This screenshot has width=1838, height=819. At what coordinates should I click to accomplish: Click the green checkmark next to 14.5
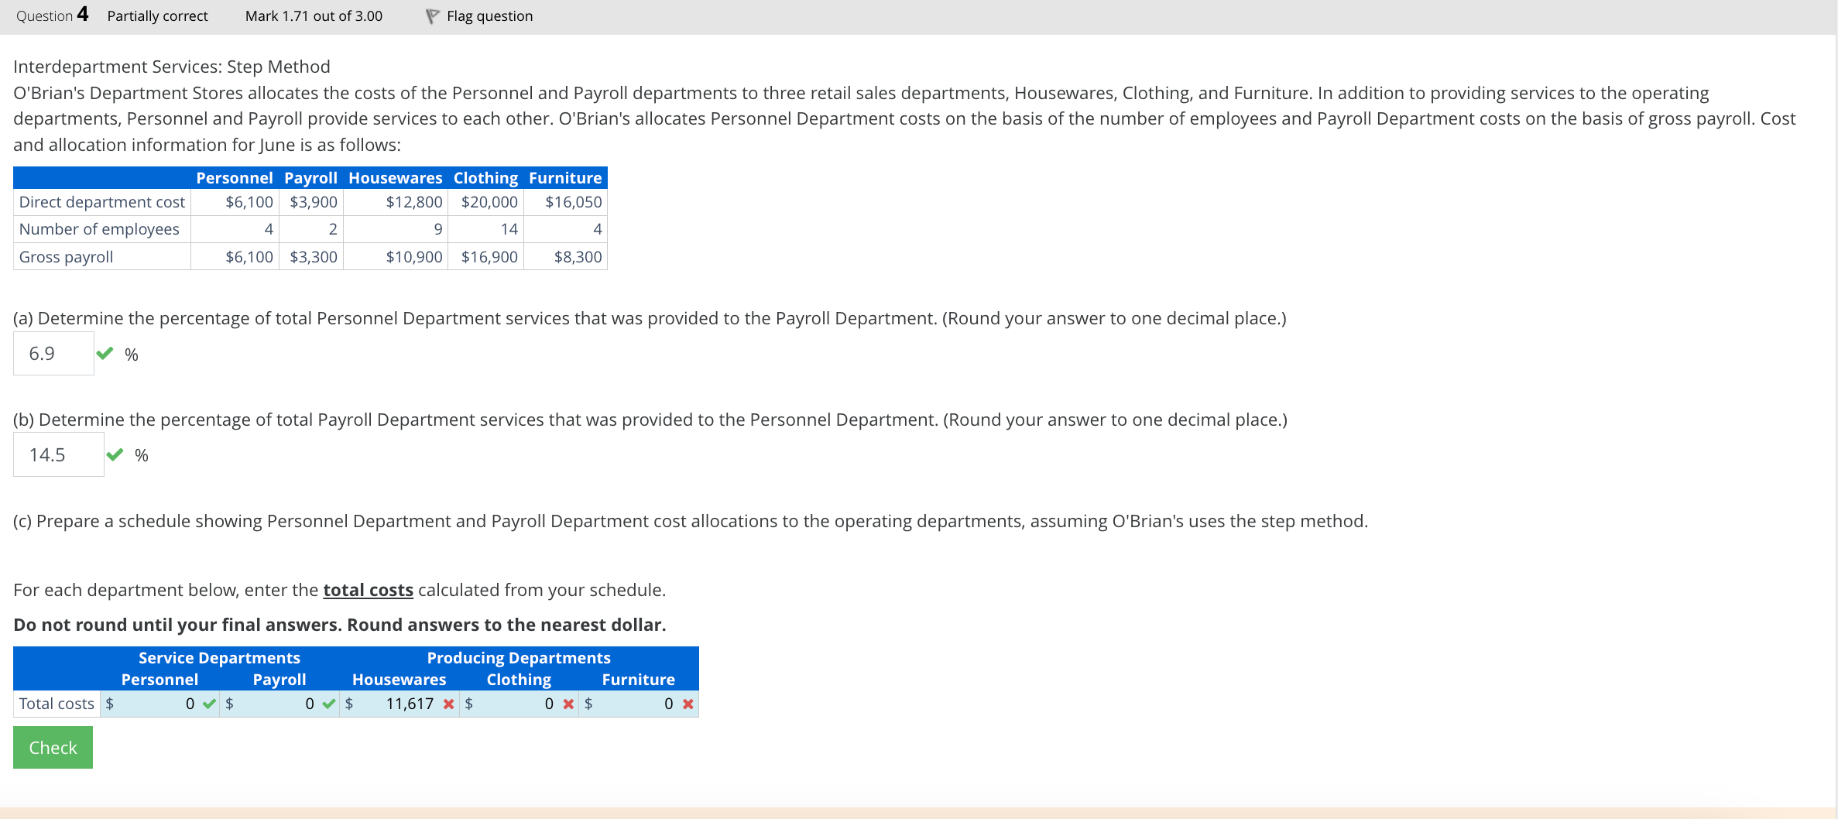coord(116,454)
